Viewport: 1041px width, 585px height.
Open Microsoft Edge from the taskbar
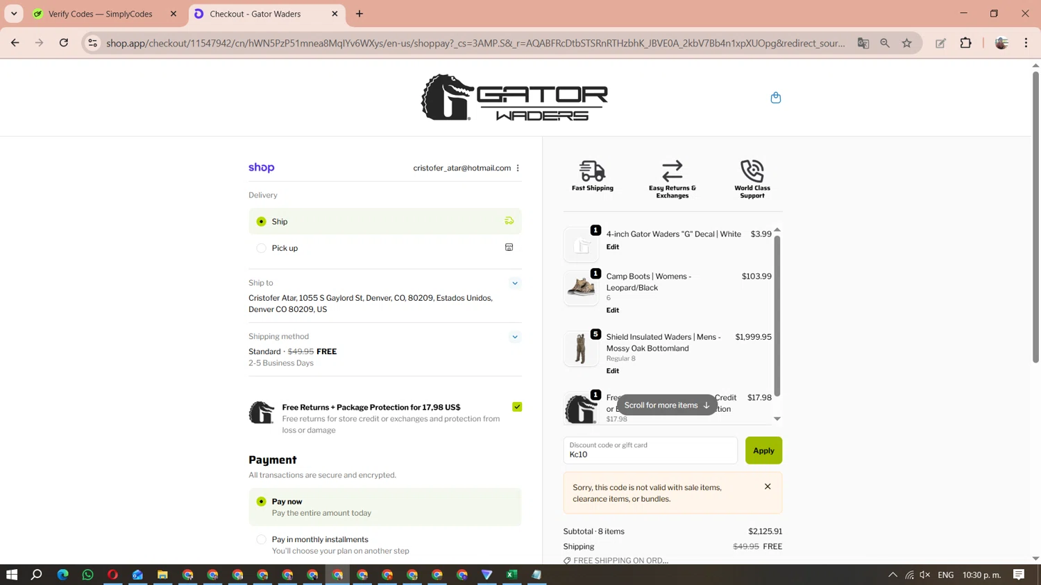pos(62,575)
